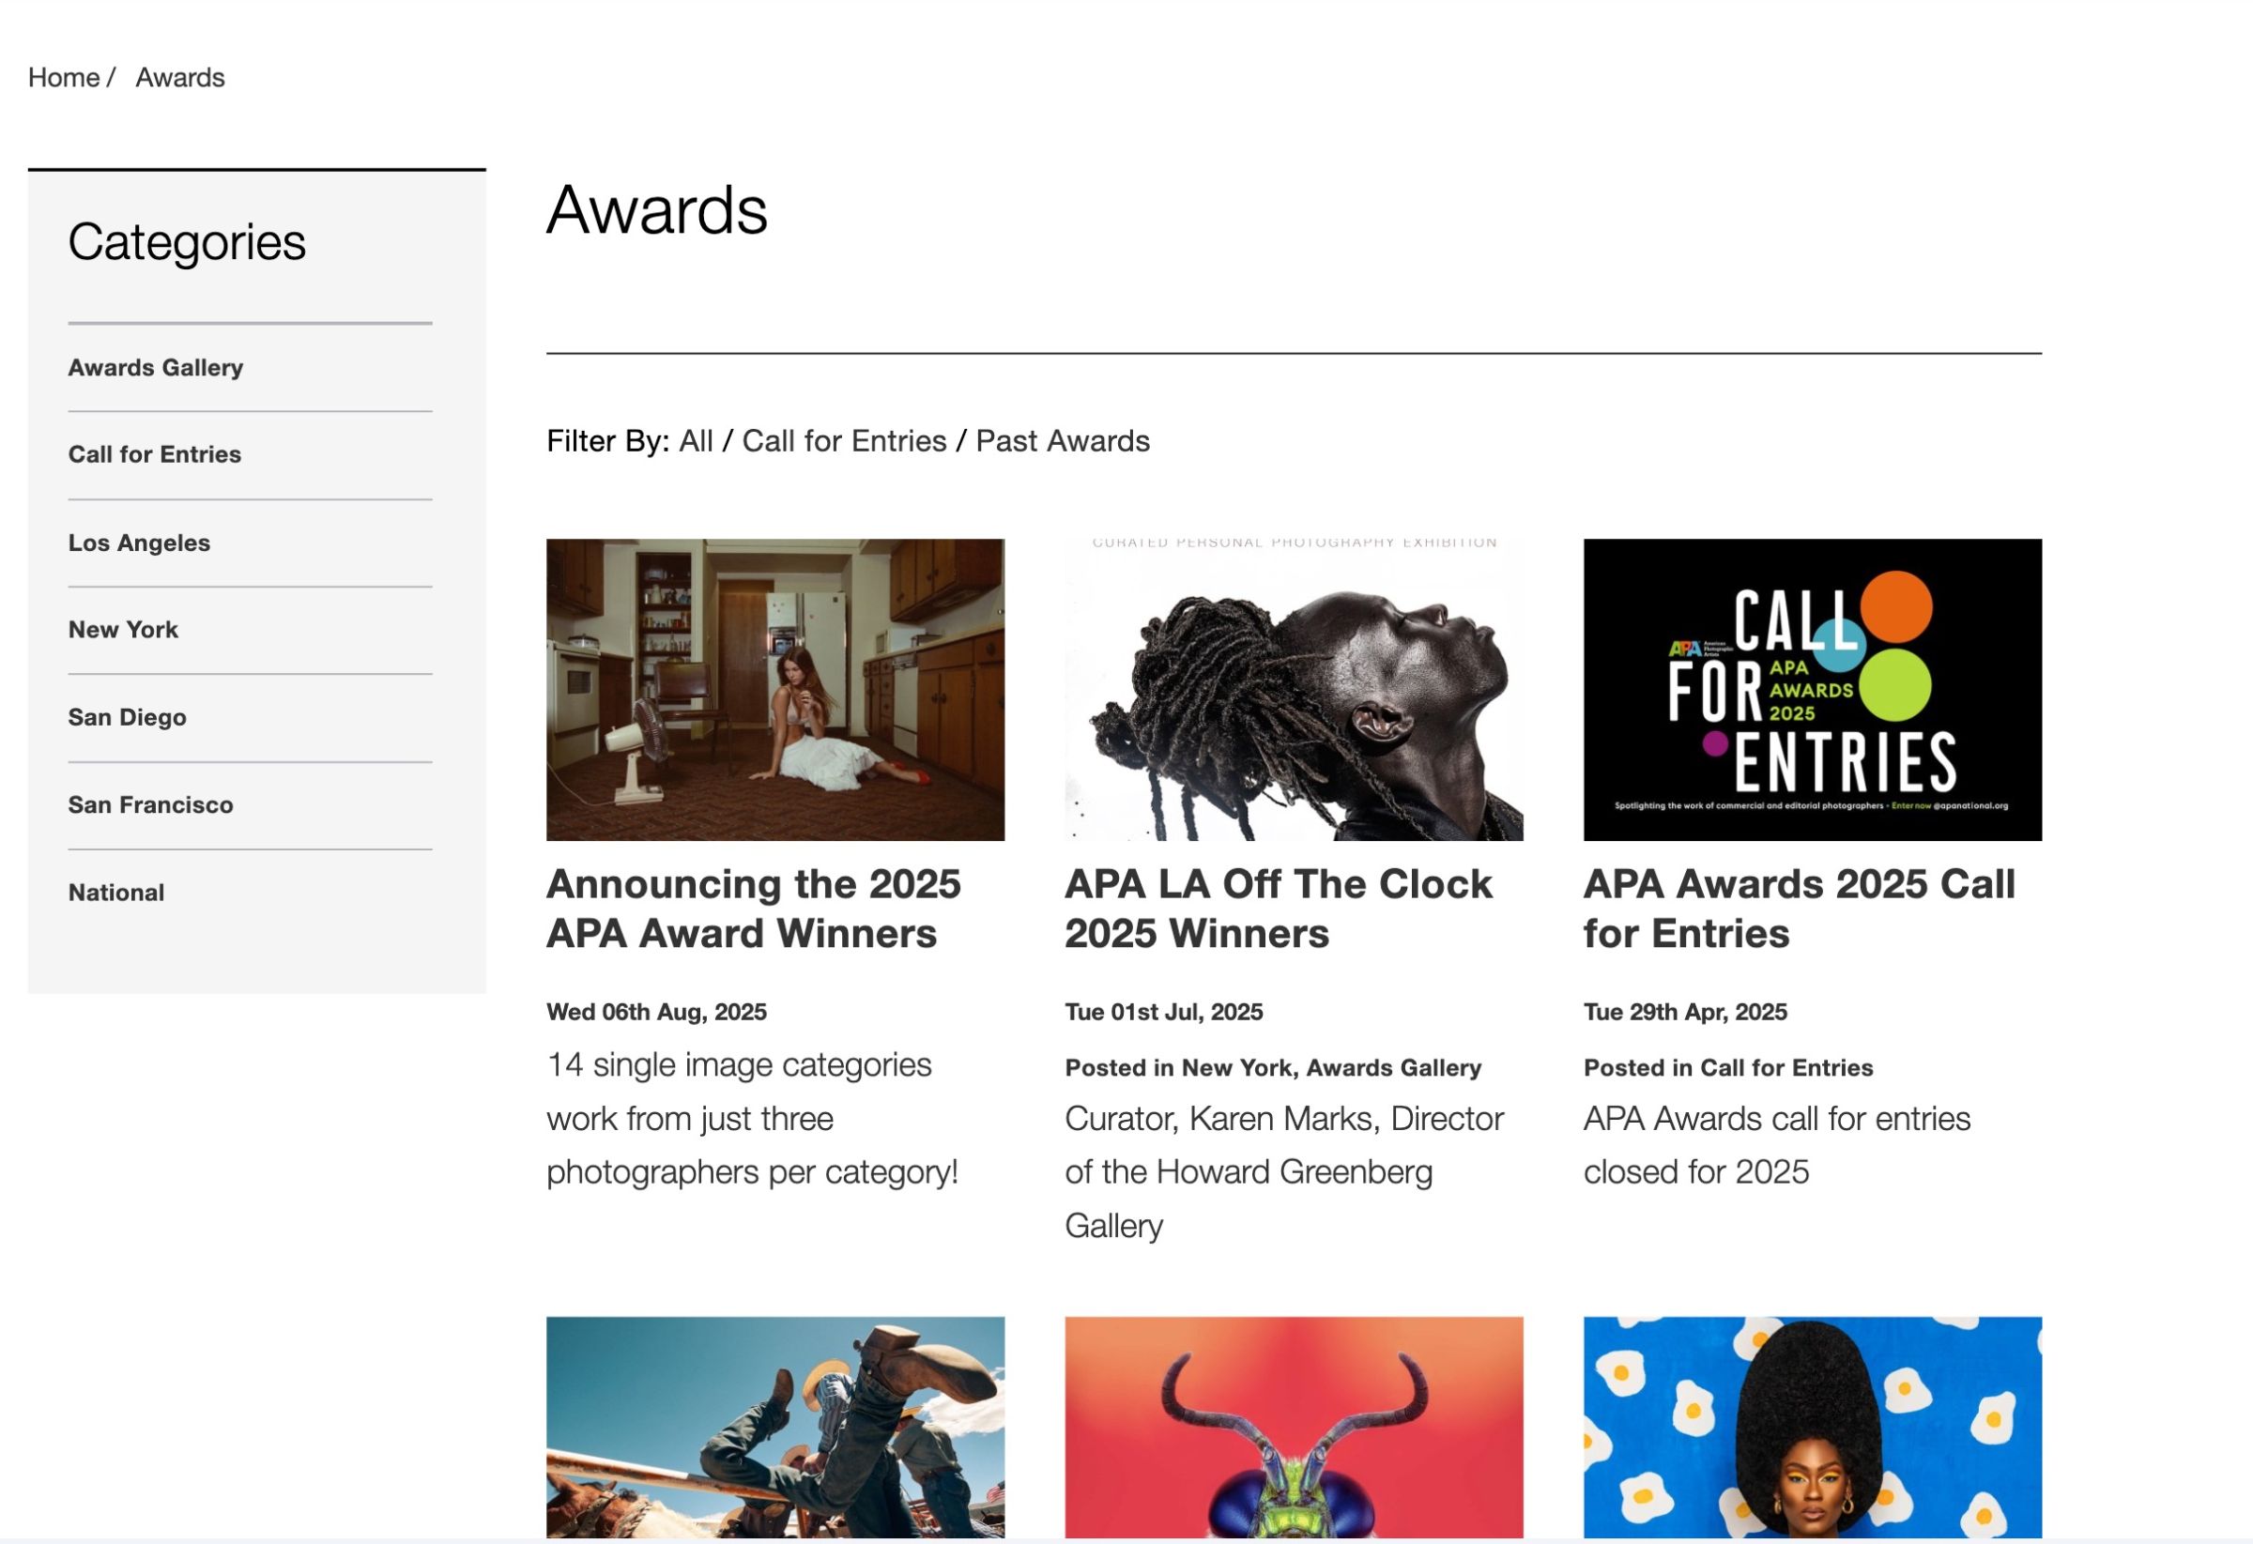
Task: Click the Awards breadcrumb link
Action: click(179, 78)
